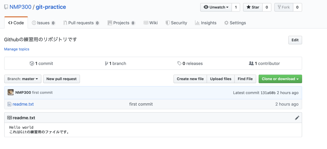Click the stargazers count 0
Screen dimensions: 327x149
click(x=267, y=7)
